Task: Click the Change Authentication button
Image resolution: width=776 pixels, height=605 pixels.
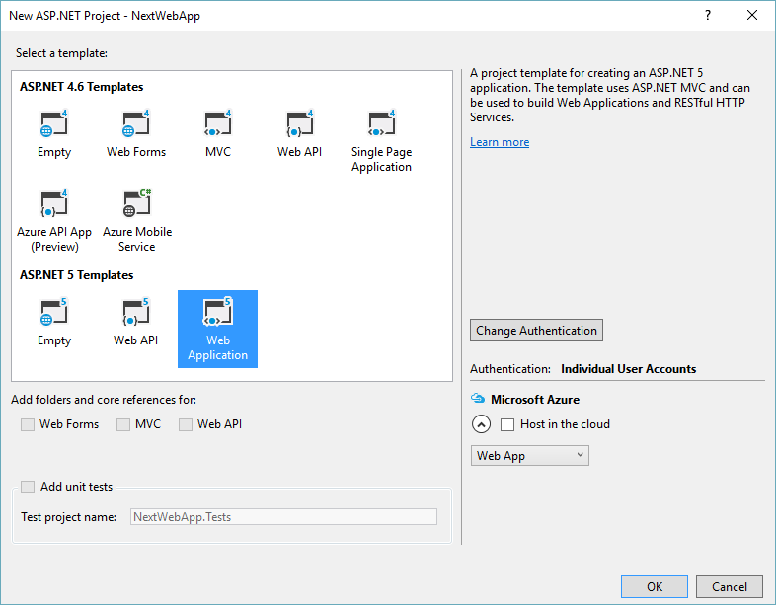Action: click(536, 331)
